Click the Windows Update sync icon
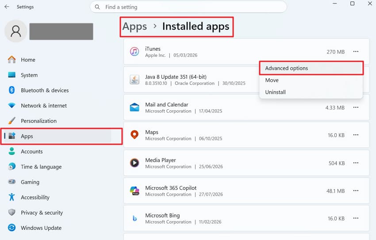 pyautogui.click(x=12, y=228)
